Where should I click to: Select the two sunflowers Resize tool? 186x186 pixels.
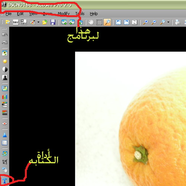pos(5,154)
